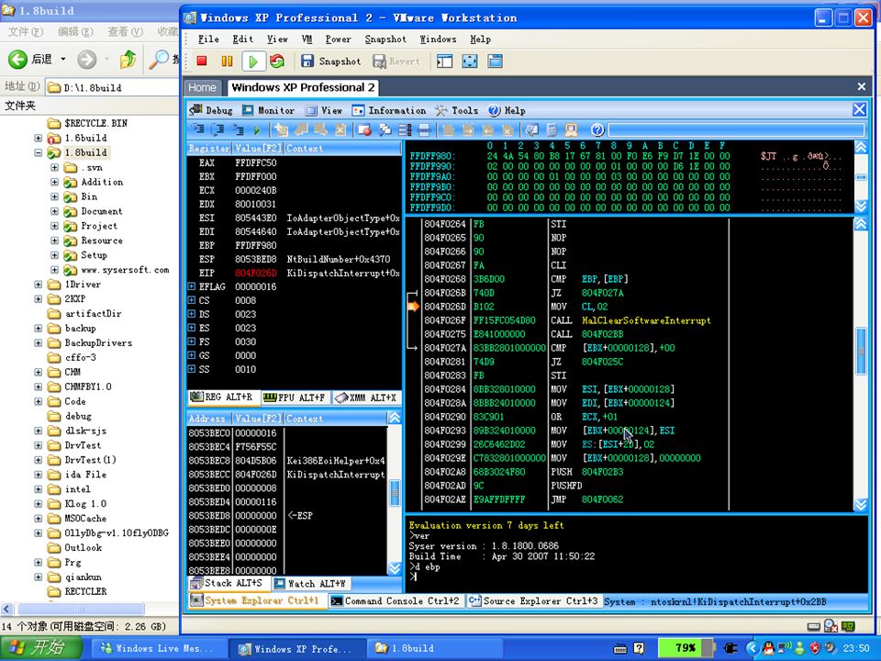Click HalClearSoftwareInterrupt in the disassembly

coord(646,320)
